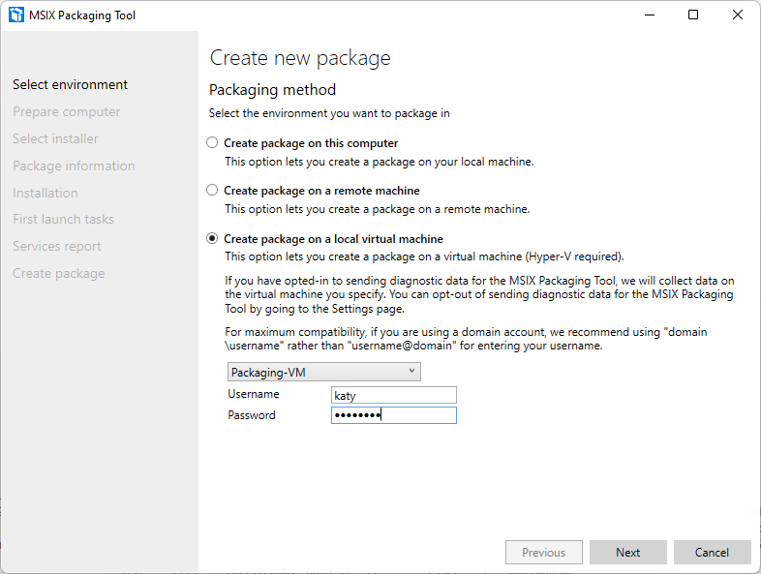Open Package information step
This screenshot has width=761, height=574.
74,166
